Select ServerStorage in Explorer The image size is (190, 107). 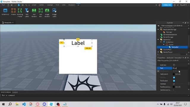pyautogui.click(x=168, y=37)
